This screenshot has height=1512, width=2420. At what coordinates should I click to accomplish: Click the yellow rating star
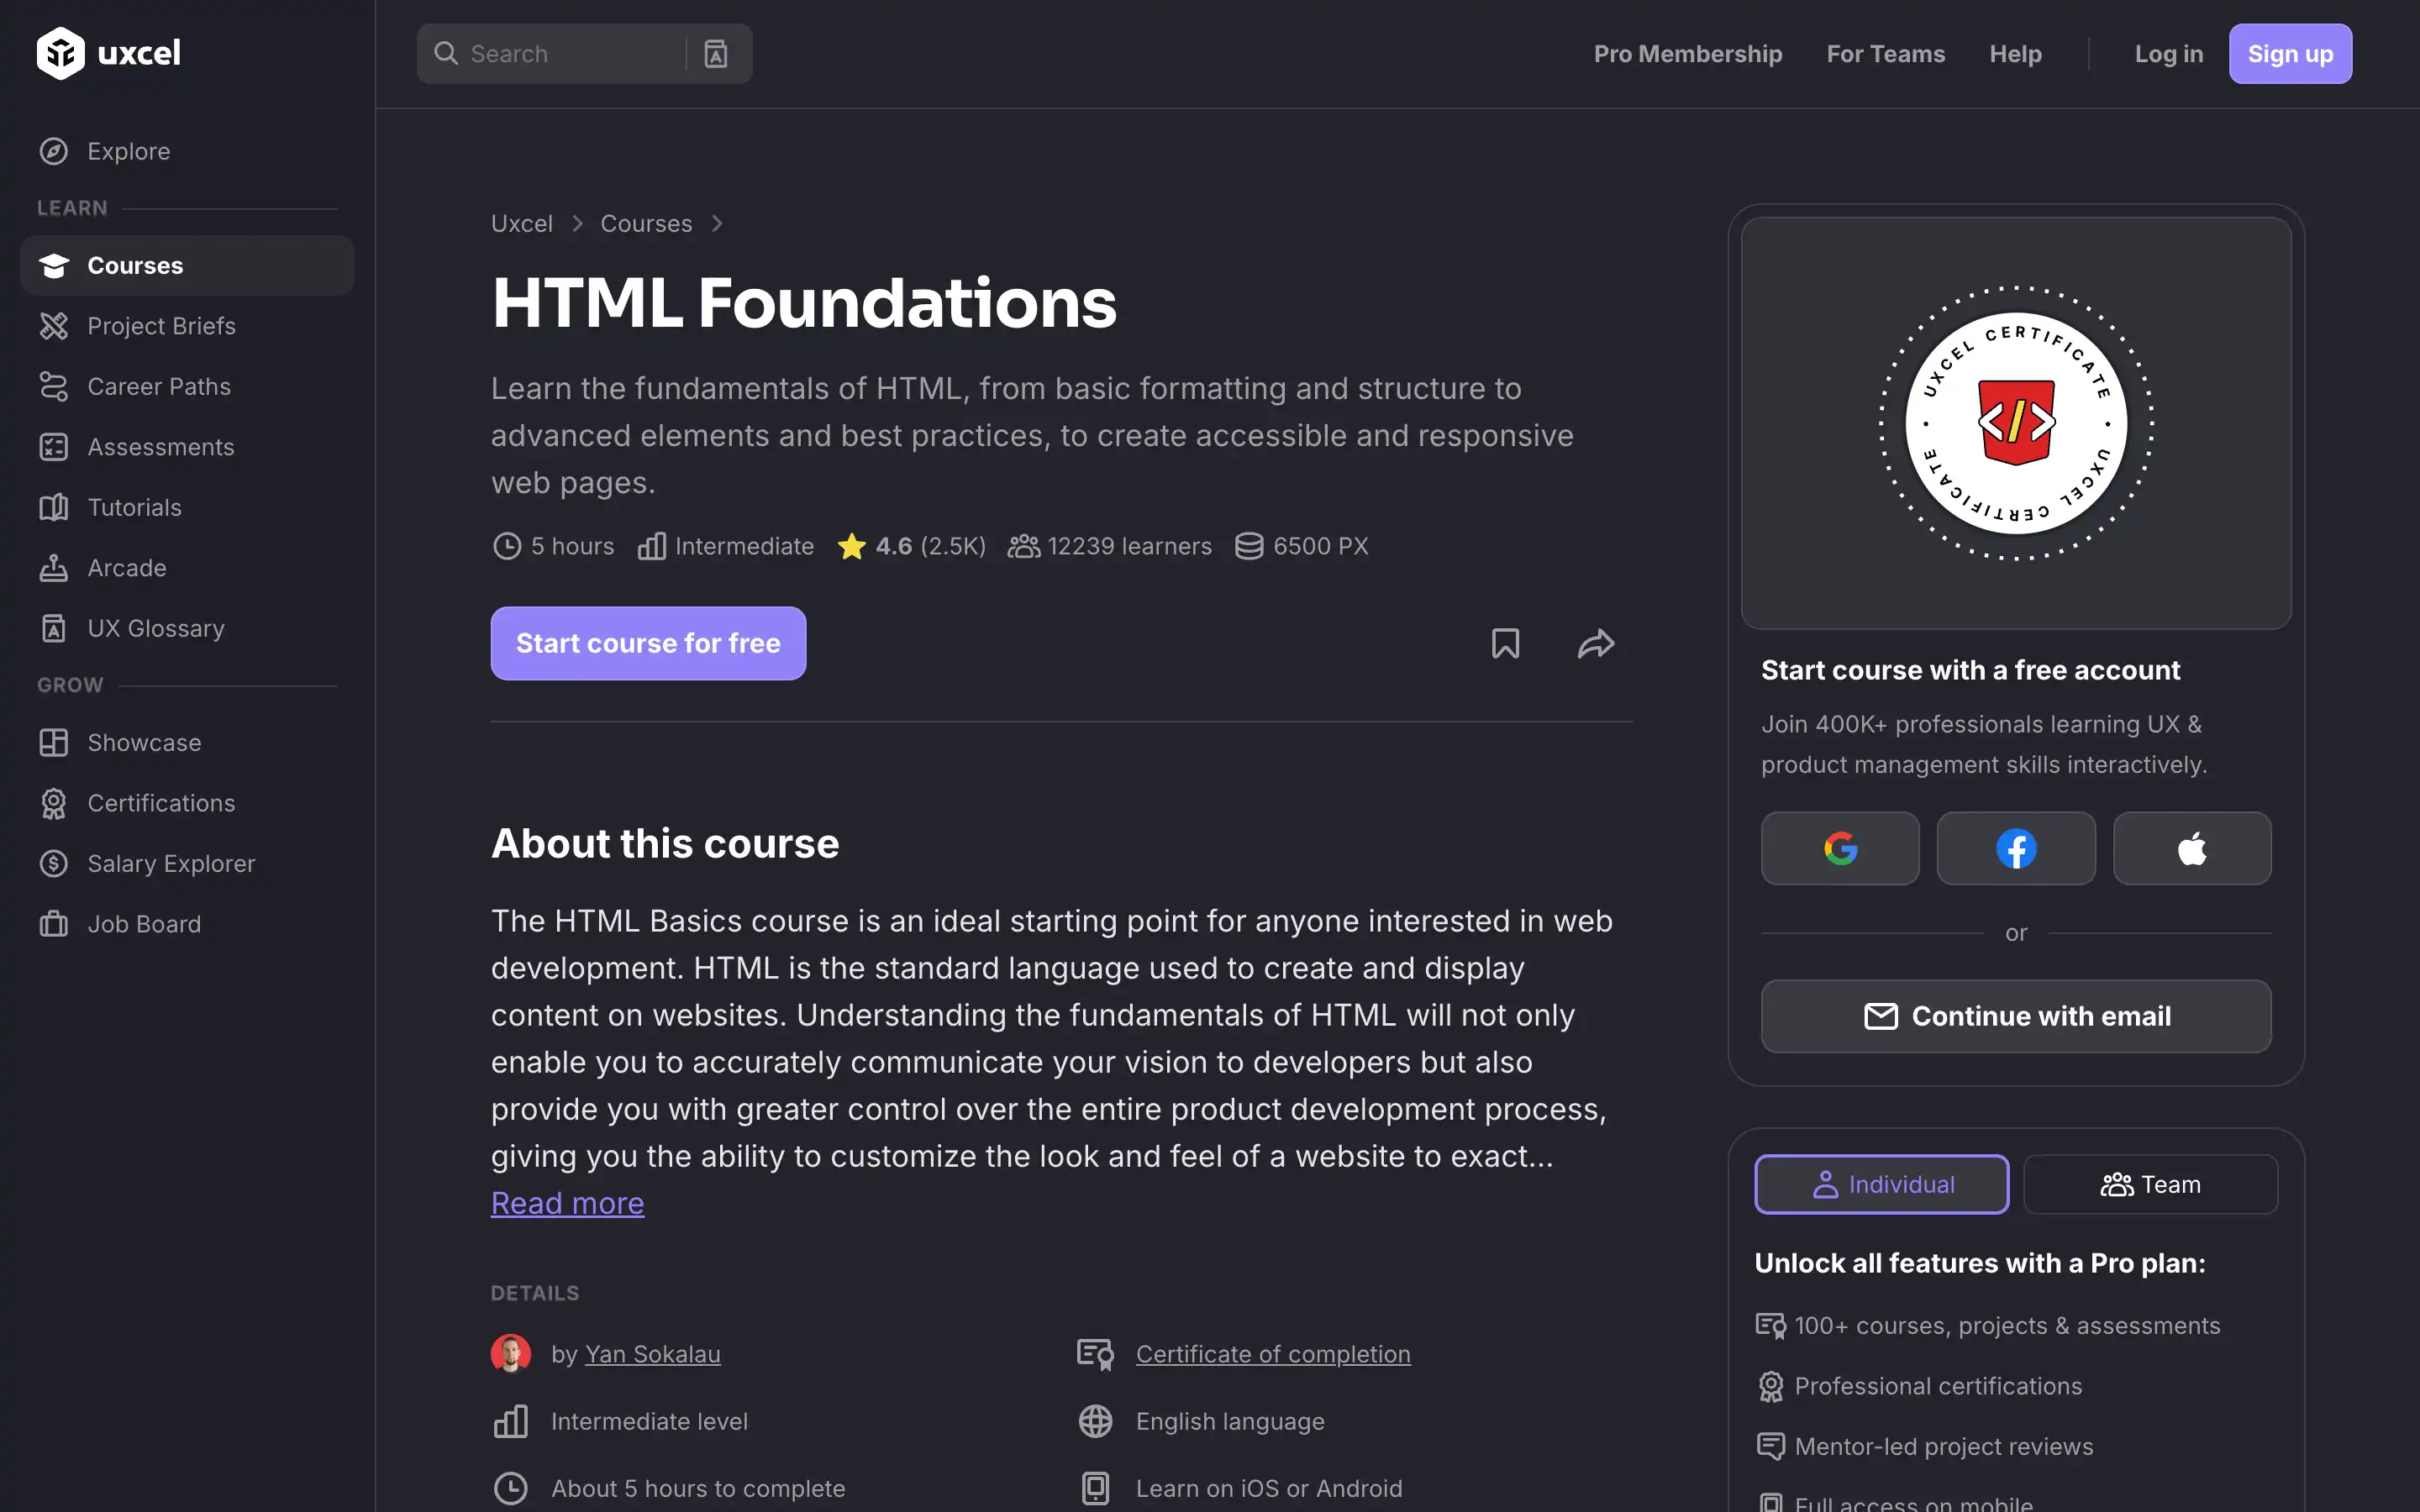point(851,546)
